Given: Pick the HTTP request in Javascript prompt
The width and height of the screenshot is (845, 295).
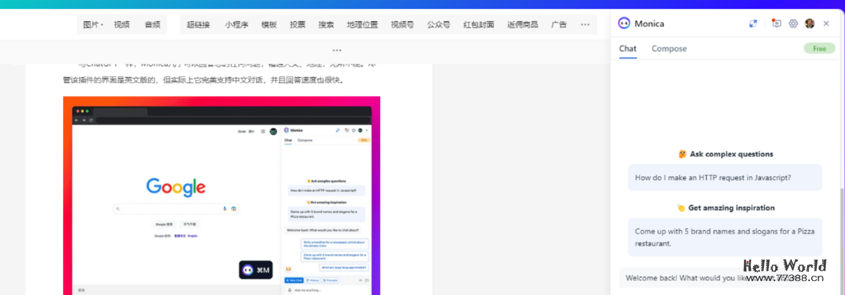Looking at the screenshot, I should coord(725,178).
